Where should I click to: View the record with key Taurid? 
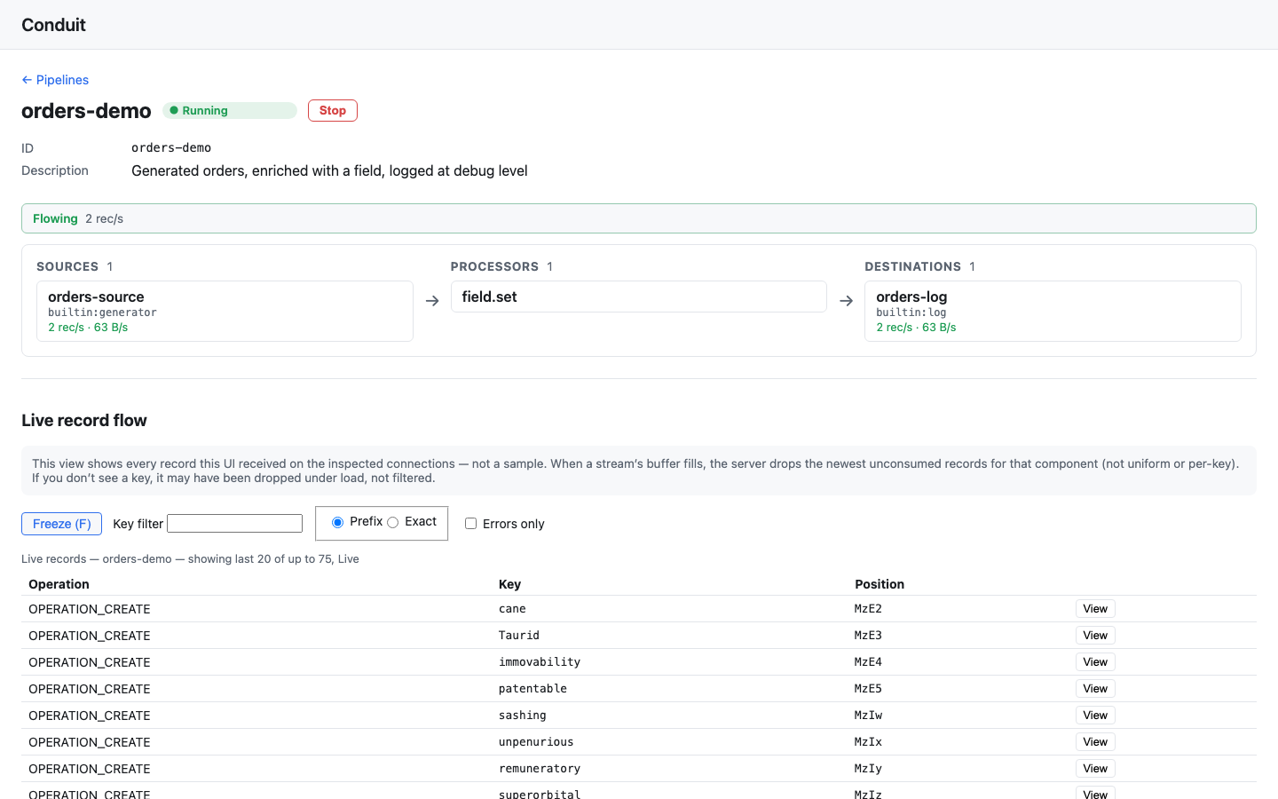point(1095,636)
